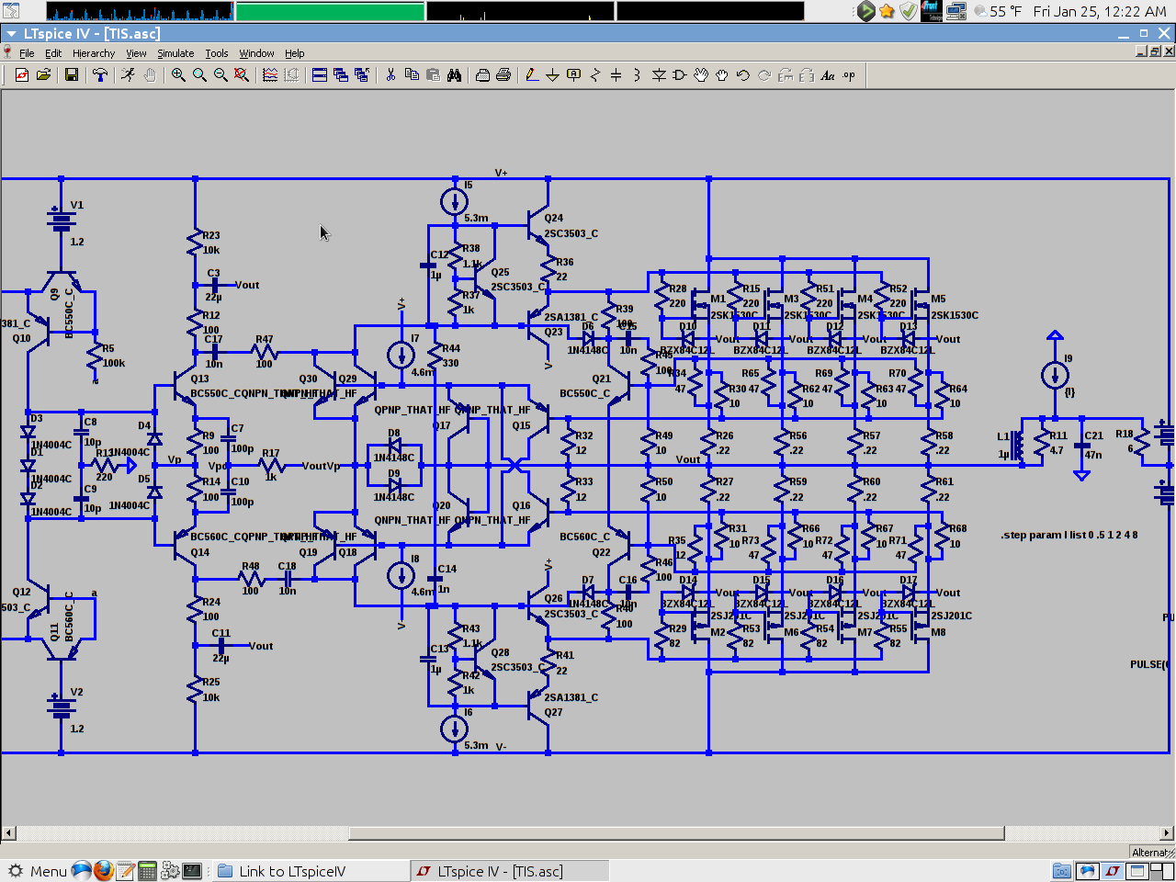Open the Edit menu
1176x882 pixels.
(x=53, y=53)
